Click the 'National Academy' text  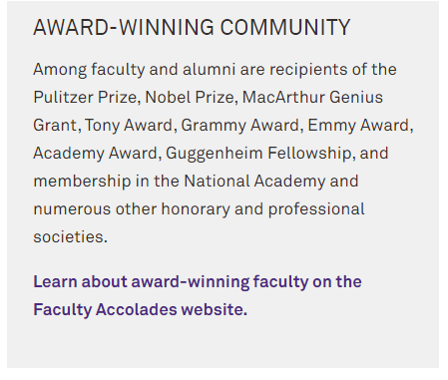point(254,182)
